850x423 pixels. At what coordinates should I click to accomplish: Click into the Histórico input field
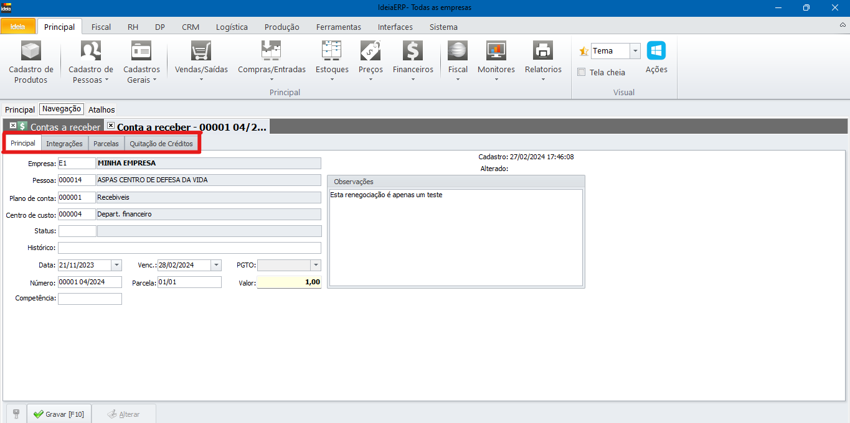(190, 248)
